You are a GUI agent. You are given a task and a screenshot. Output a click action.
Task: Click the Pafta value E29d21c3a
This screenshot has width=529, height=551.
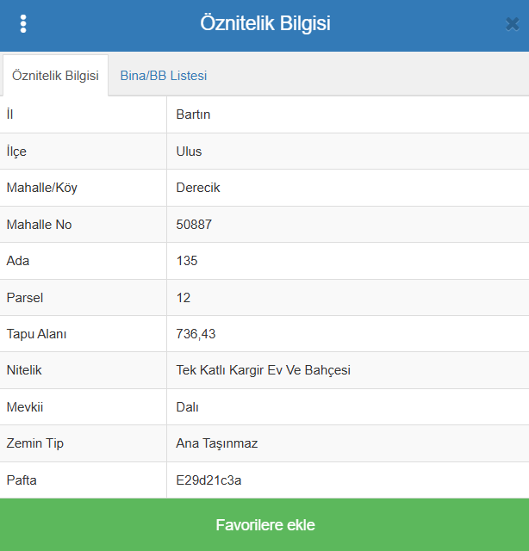[208, 480]
